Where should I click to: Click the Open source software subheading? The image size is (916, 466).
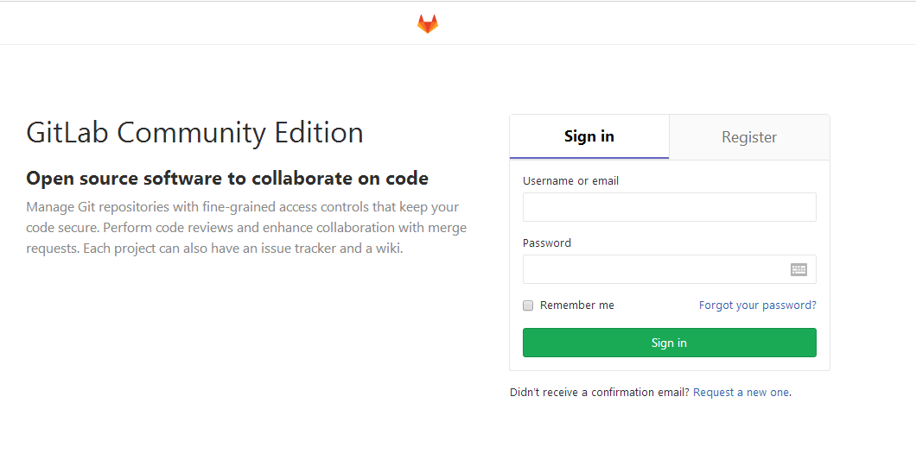pos(227,179)
